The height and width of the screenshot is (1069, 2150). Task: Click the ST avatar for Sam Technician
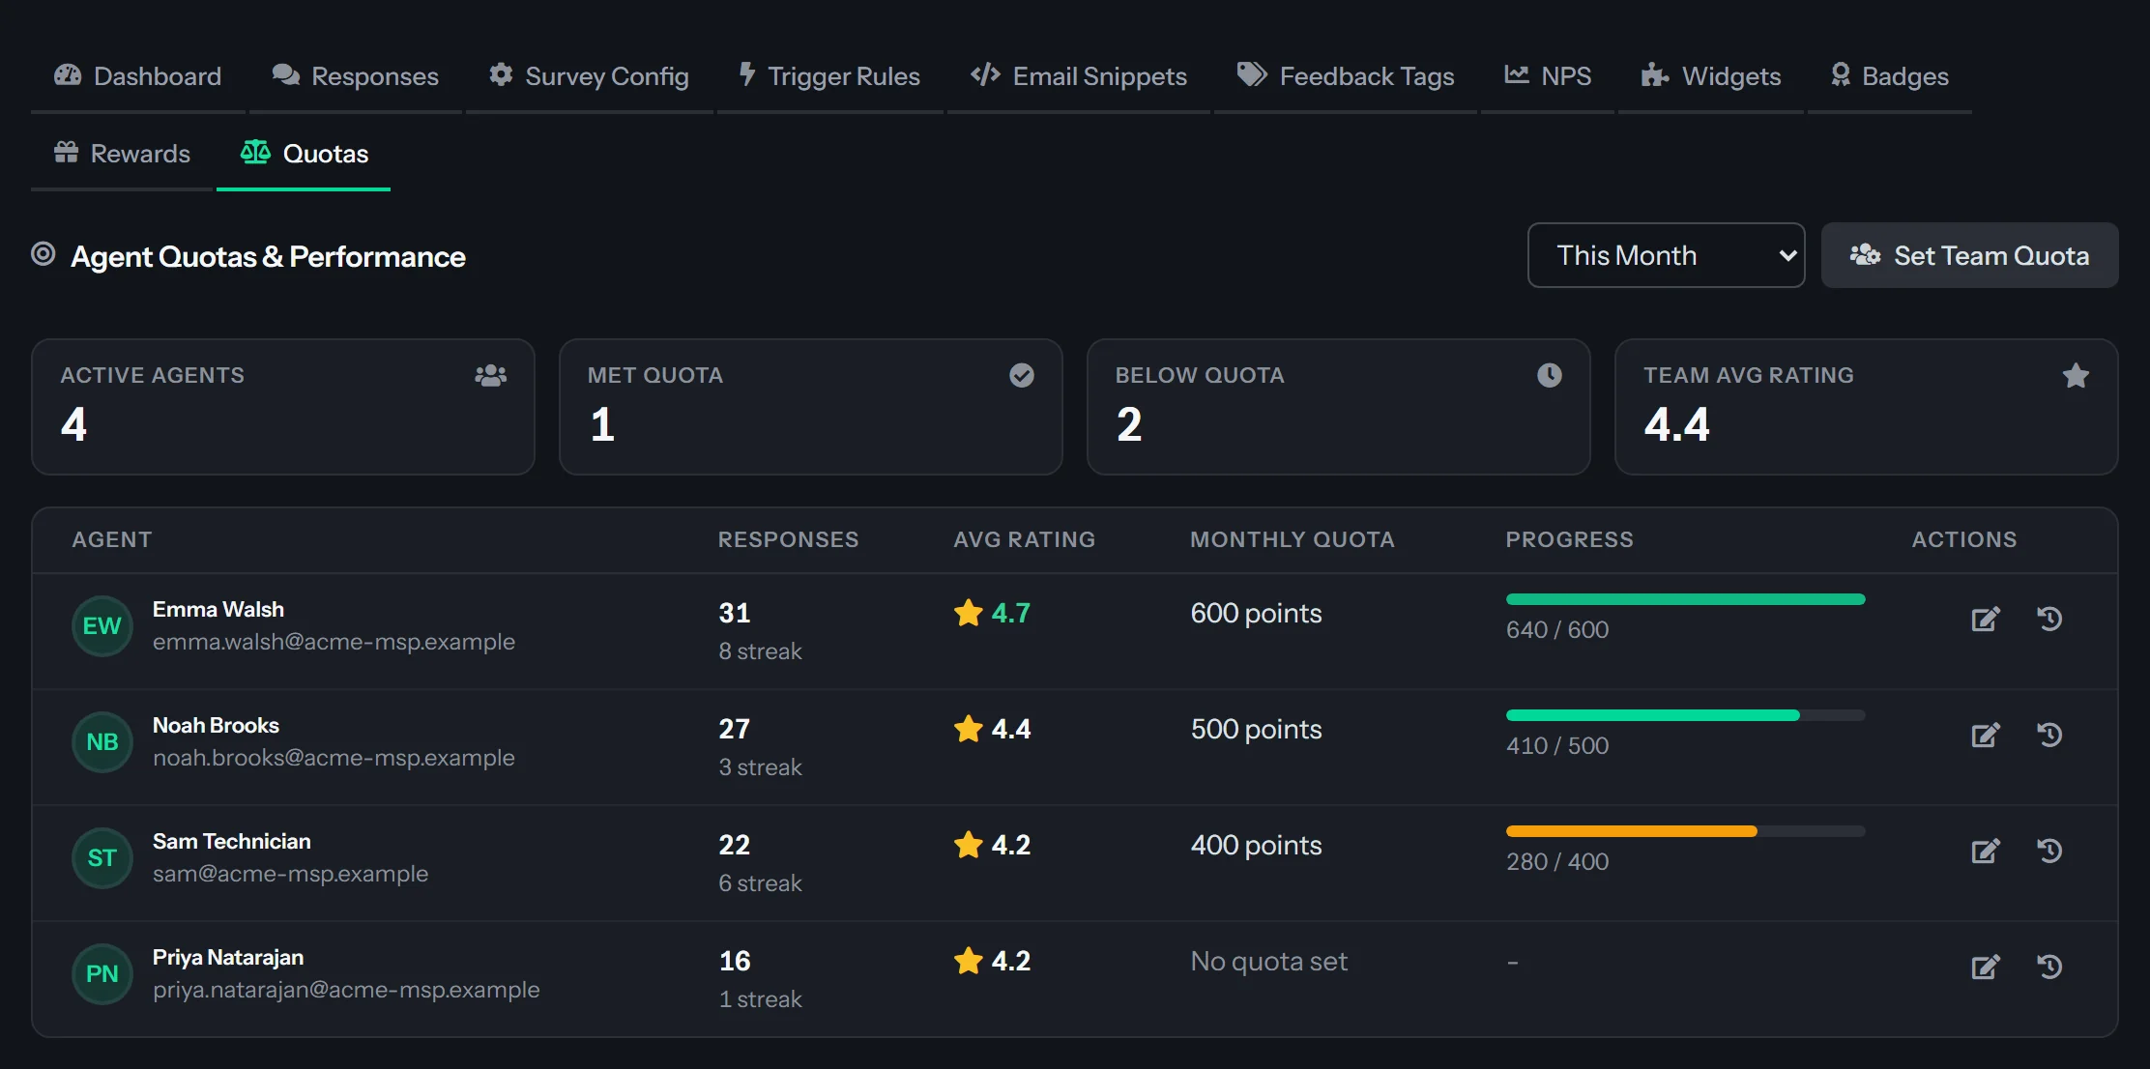102,858
